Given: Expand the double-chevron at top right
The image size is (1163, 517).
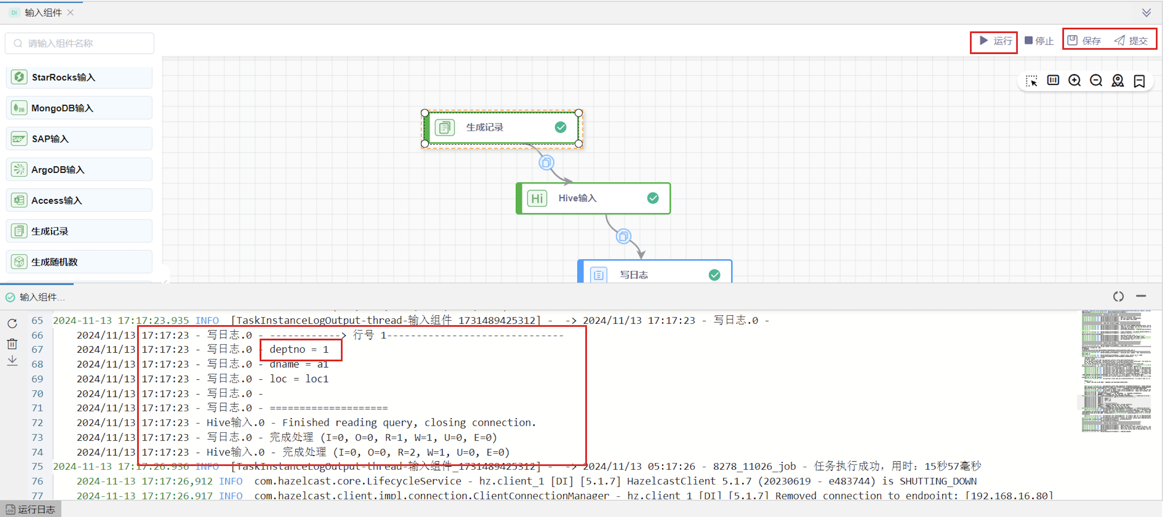Looking at the screenshot, I should pyautogui.click(x=1146, y=12).
